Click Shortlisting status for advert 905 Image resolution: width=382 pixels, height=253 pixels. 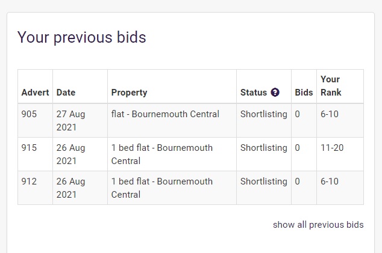tap(263, 114)
